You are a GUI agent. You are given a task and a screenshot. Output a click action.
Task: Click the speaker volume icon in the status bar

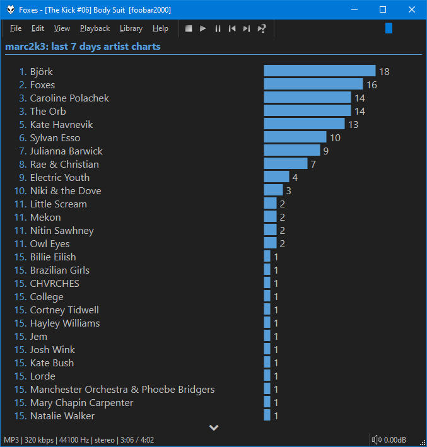pyautogui.click(x=377, y=440)
